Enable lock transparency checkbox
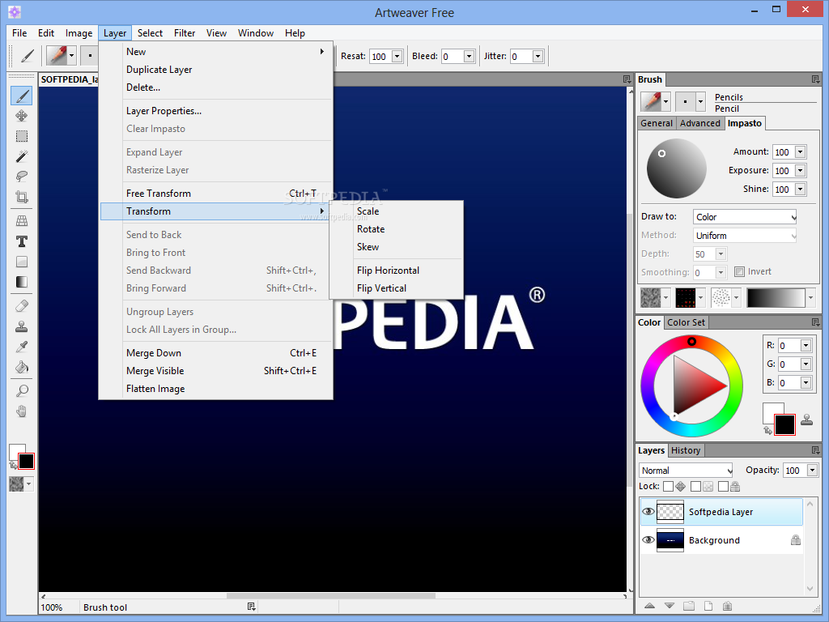Viewport: 829px width, 622px height. (695, 486)
